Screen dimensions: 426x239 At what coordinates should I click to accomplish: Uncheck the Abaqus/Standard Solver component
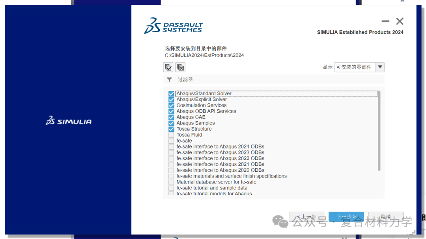coord(171,93)
